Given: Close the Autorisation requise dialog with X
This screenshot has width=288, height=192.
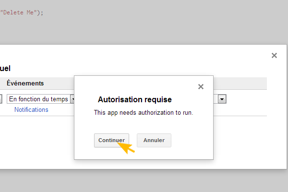Looking at the screenshot, I should 201,87.
